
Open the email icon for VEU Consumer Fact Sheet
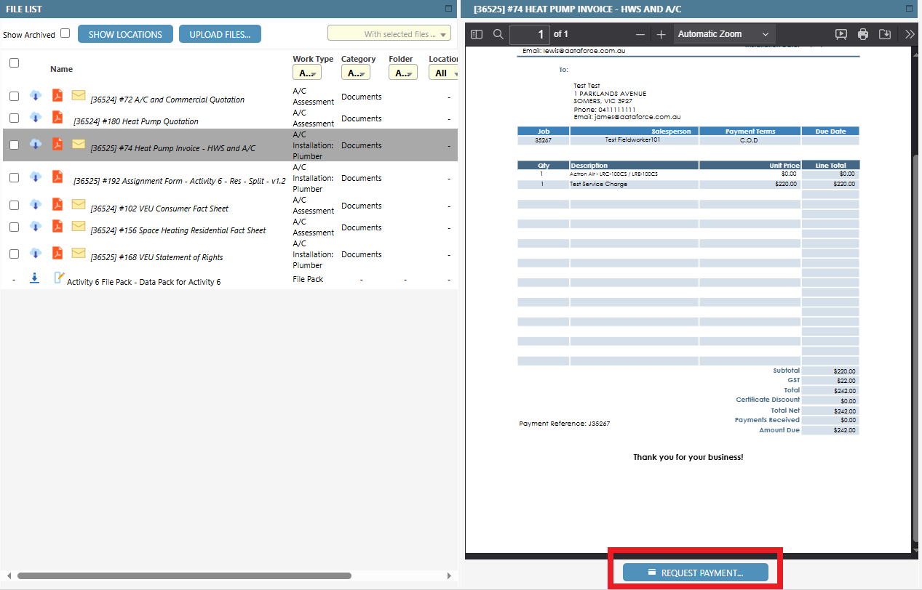tap(79, 205)
